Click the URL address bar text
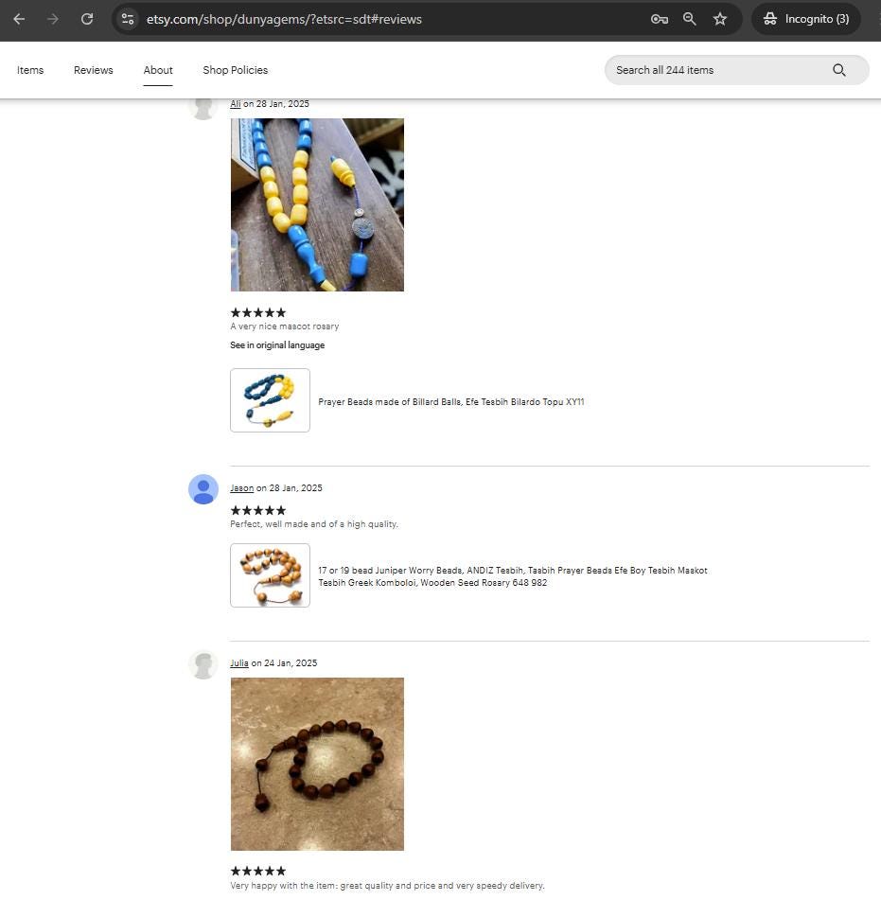 (x=284, y=19)
